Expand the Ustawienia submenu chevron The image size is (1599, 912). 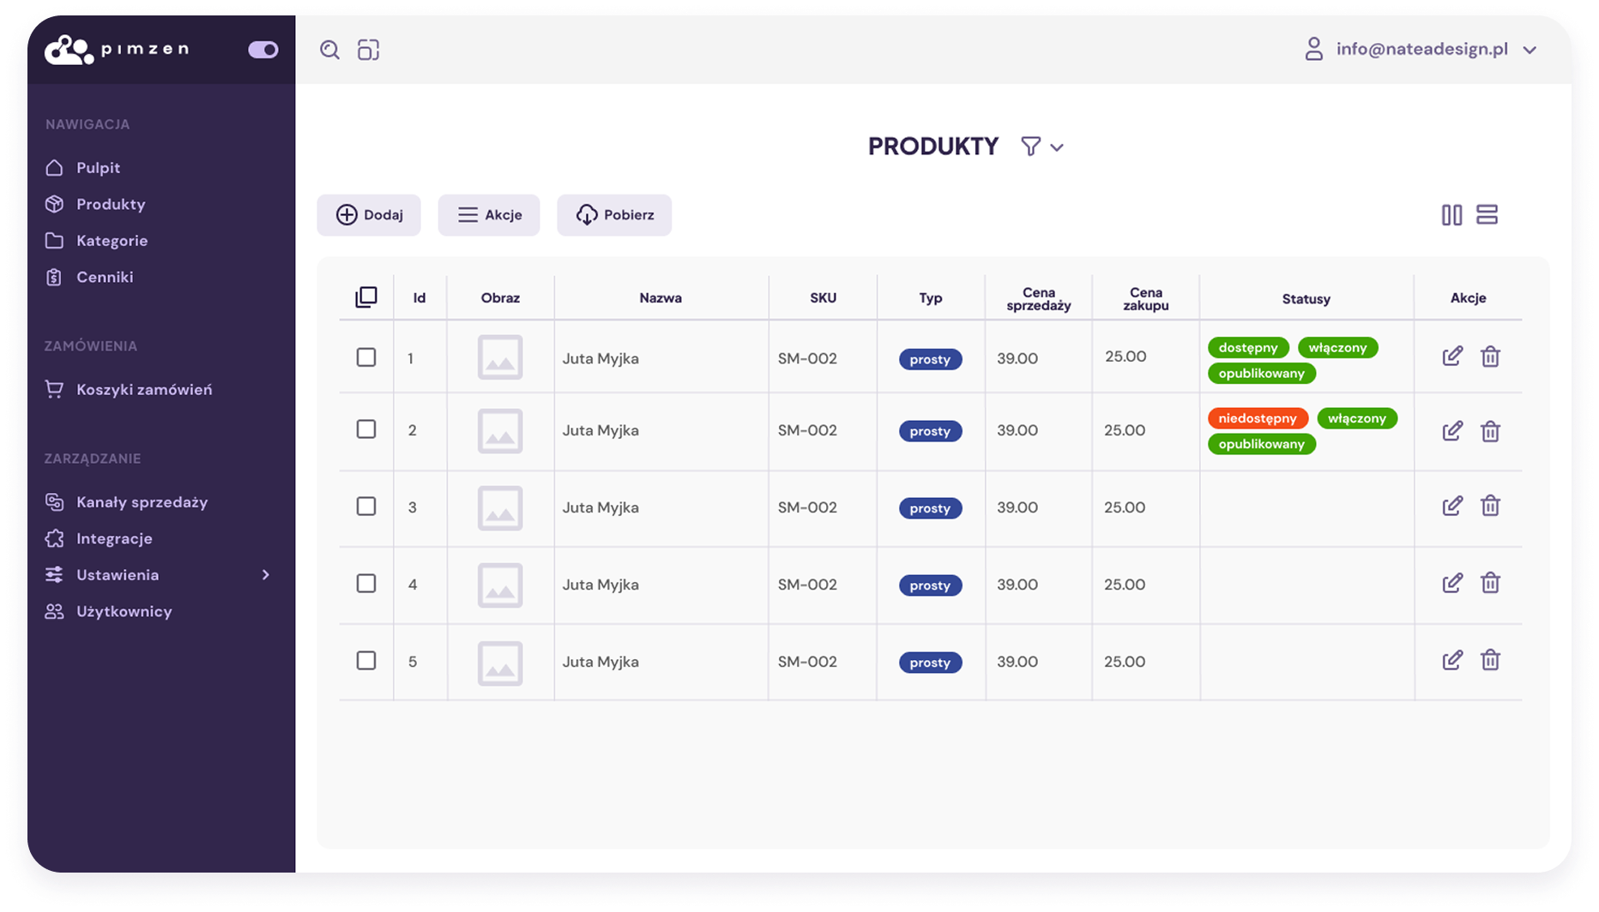[x=266, y=574]
